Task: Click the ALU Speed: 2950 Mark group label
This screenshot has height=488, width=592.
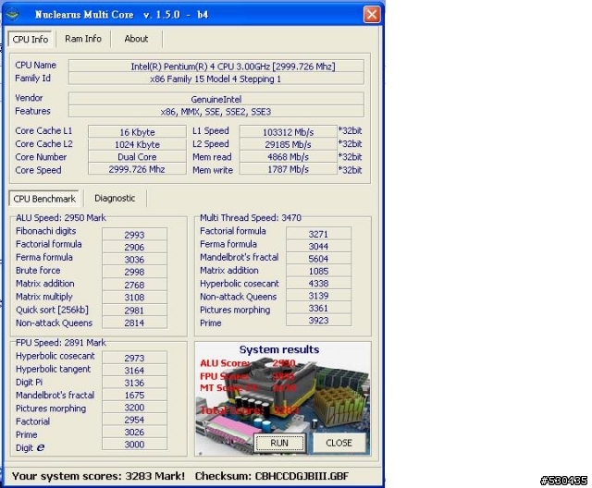Action: coord(61,217)
